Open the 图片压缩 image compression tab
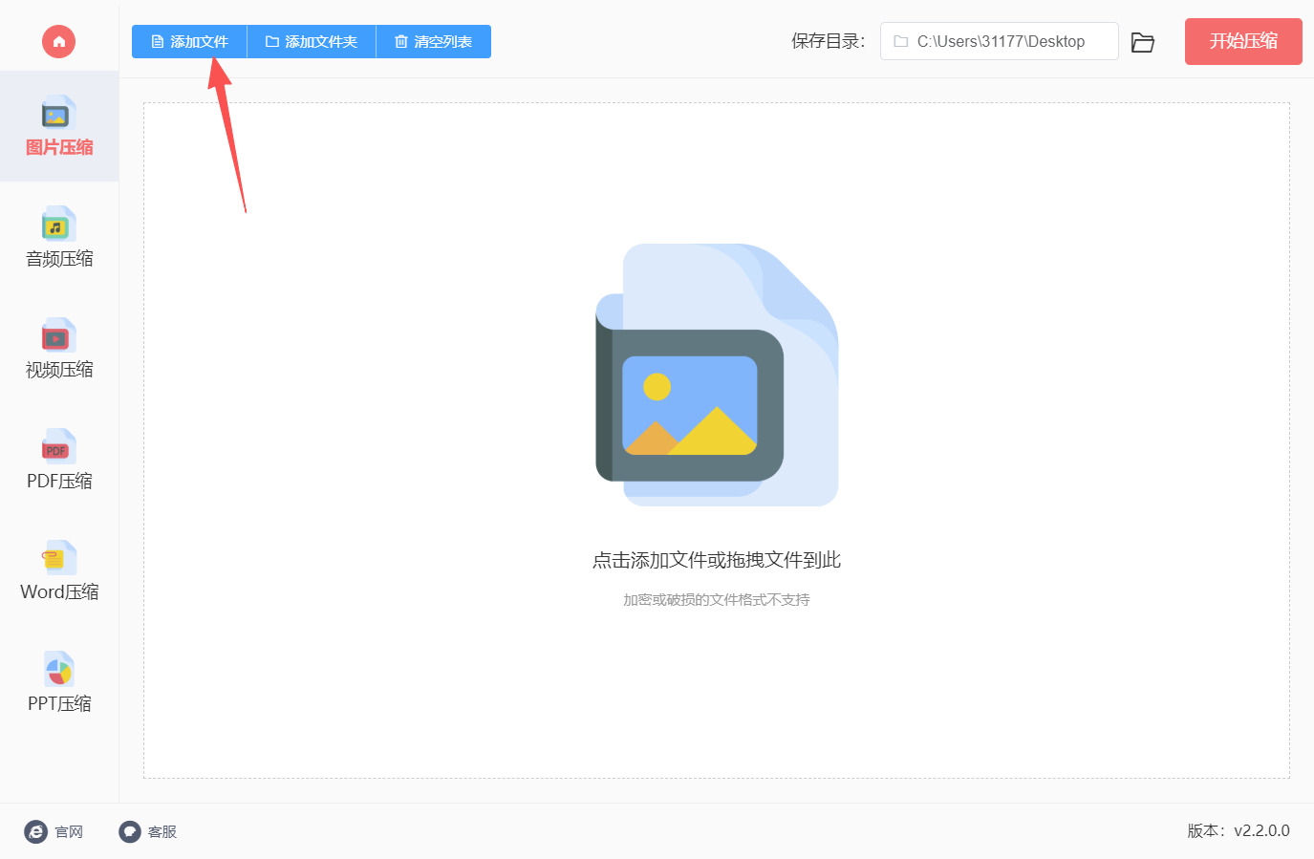This screenshot has height=859, width=1314. [59, 126]
